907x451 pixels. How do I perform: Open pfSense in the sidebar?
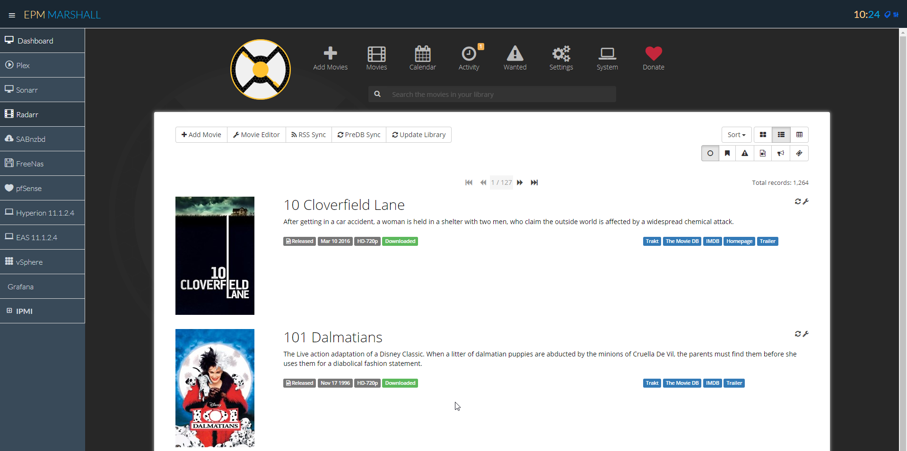pyautogui.click(x=43, y=188)
